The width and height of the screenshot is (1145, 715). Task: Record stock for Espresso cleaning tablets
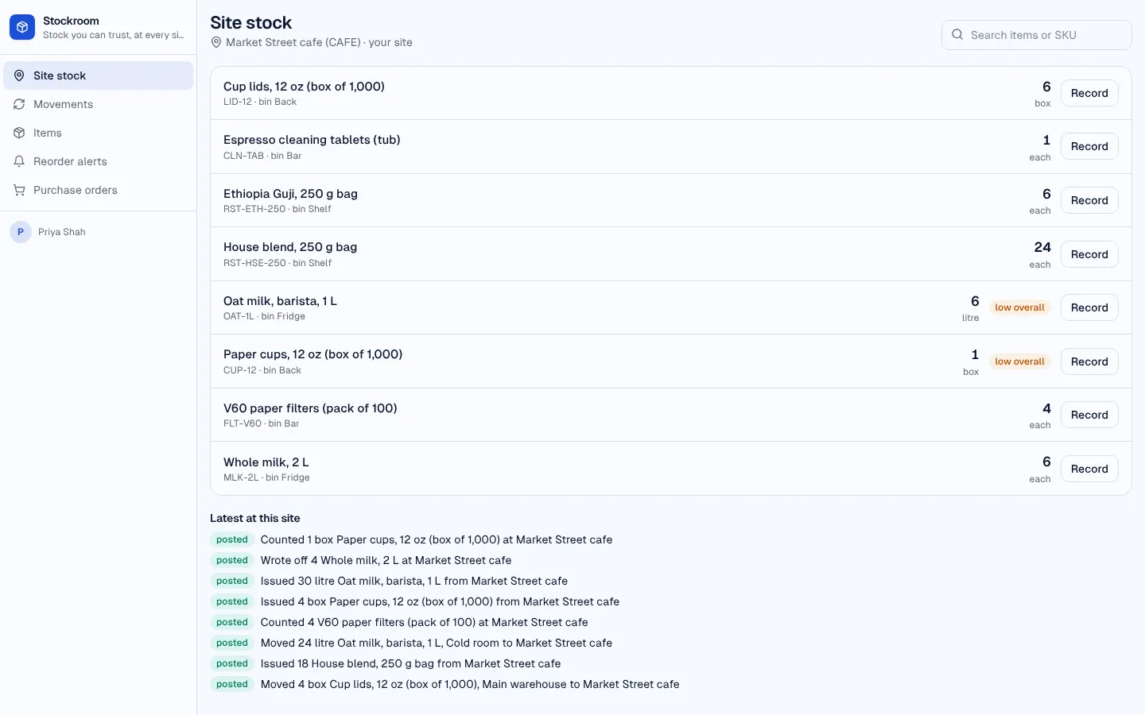point(1089,146)
